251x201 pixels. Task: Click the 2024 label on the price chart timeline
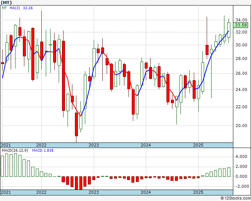tap(146, 145)
